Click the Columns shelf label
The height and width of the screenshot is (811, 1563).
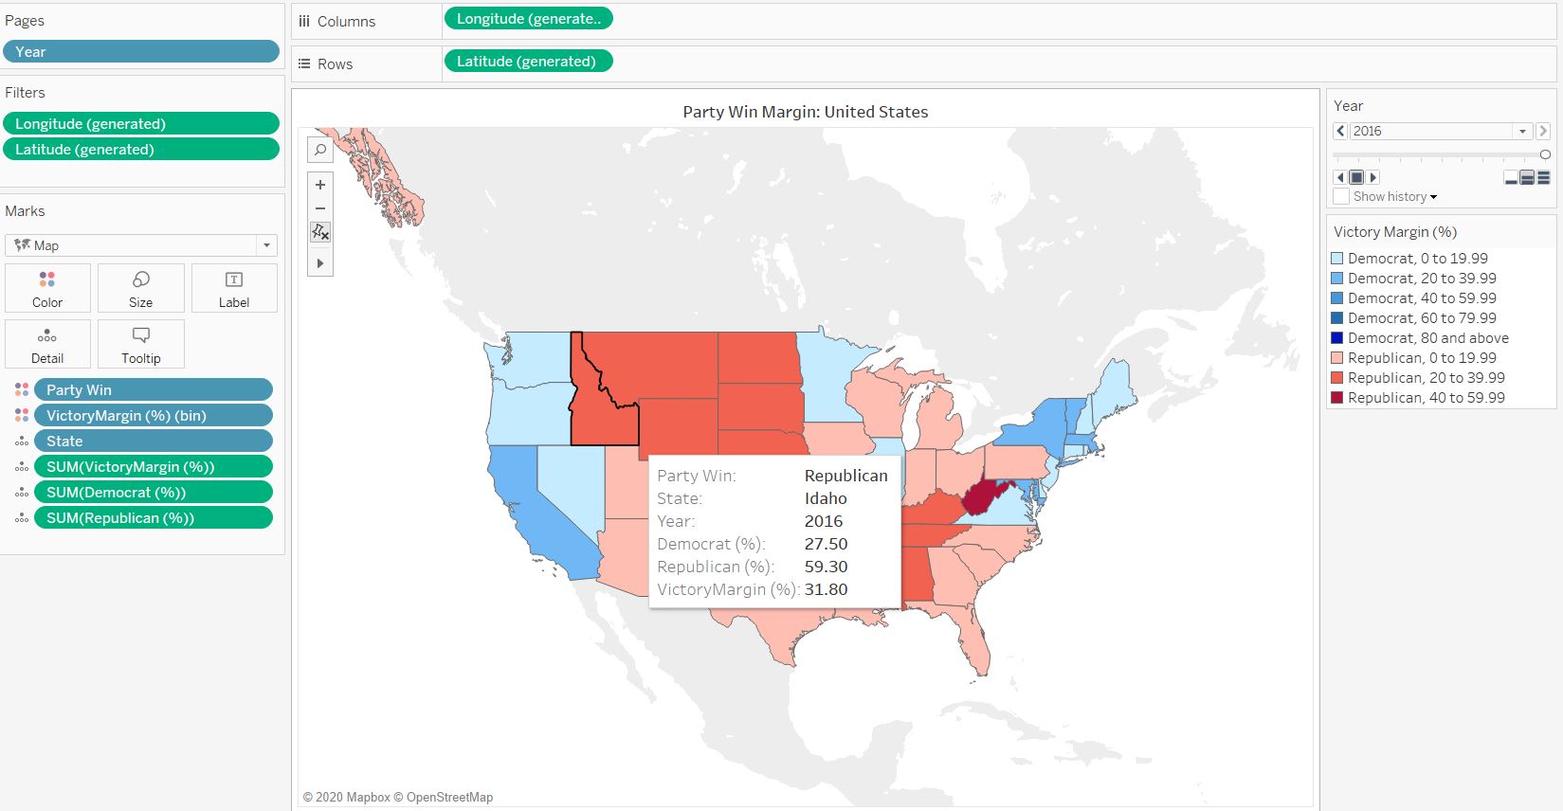(348, 21)
